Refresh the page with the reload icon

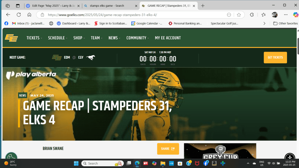point(19,15)
